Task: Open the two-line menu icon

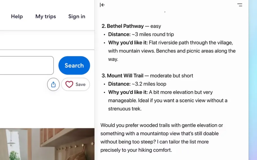Action: tap(240, 5)
